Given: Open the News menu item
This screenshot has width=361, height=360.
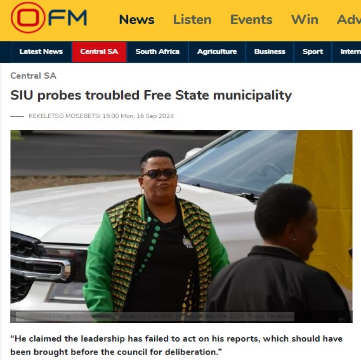Looking at the screenshot, I should point(137,20).
